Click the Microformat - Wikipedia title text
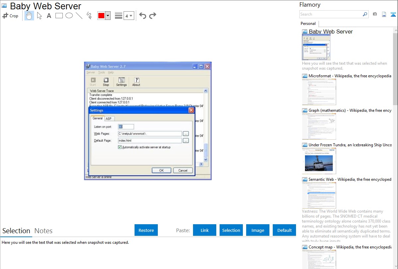 click(350, 76)
